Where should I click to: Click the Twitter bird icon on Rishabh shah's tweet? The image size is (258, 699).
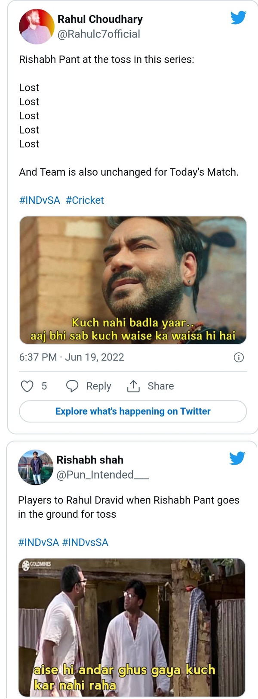[x=237, y=458]
